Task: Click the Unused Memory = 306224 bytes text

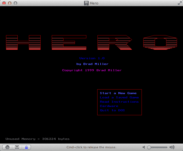Action: (x=37, y=139)
